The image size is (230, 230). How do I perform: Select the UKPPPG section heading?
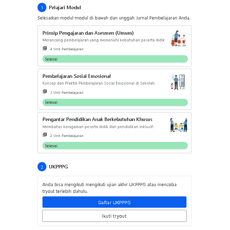pos(58,167)
